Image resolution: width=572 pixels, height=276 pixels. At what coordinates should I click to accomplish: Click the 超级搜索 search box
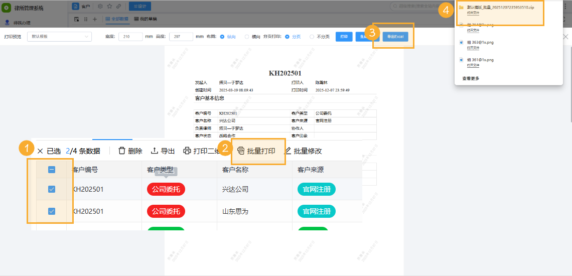422,6
